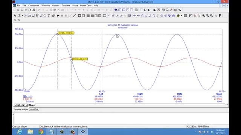Click the Left value 33.987m
The width and height of the screenshot is (241, 135).
pos(99,96)
